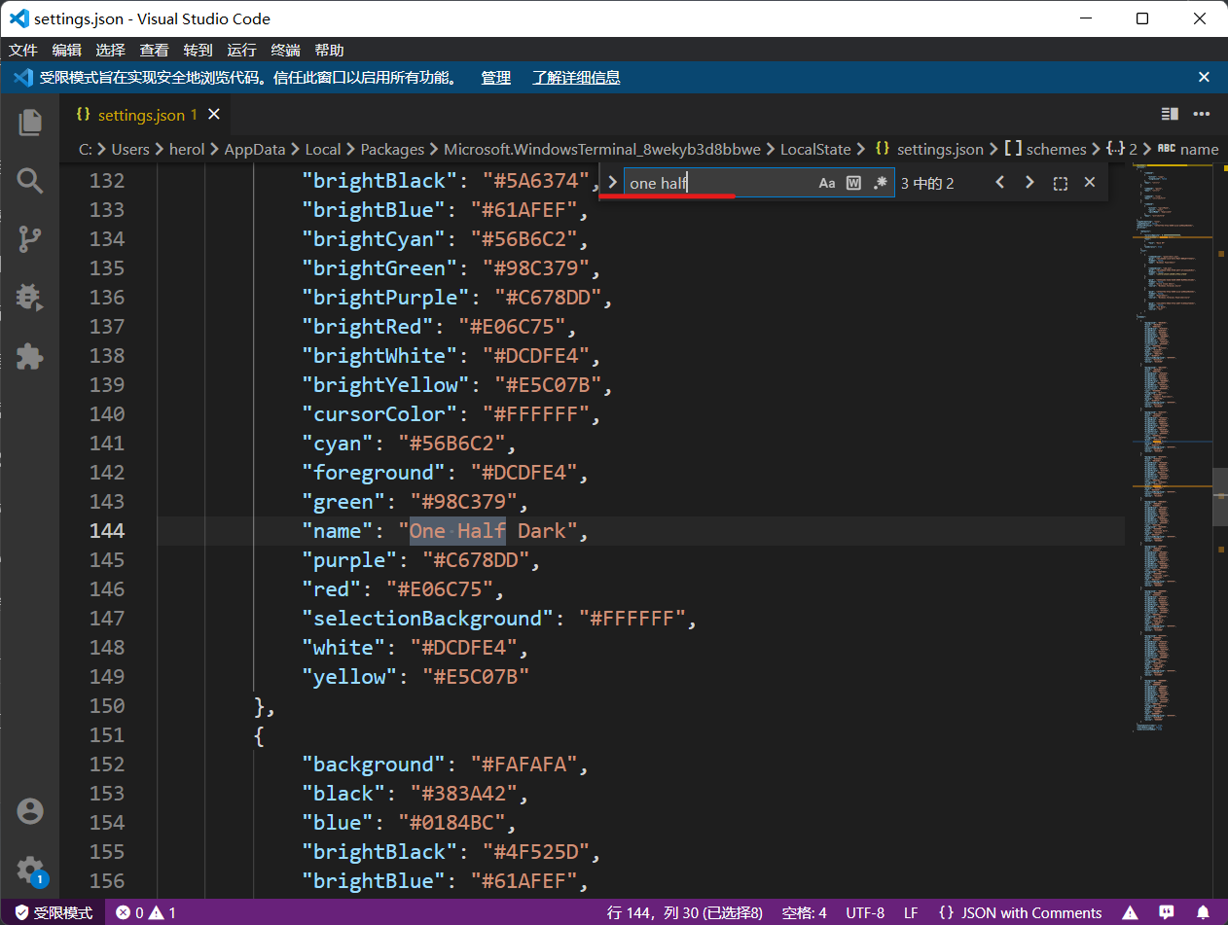Click the LocalState breadcrumb folder
1228x925 pixels.
[815, 149]
